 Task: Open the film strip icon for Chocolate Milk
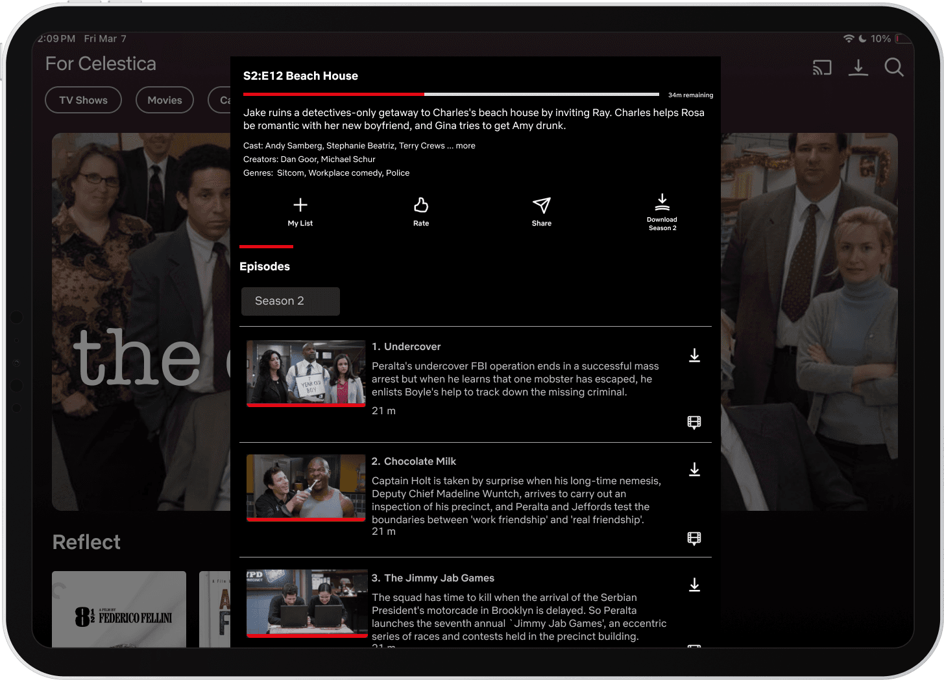coord(694,539)
